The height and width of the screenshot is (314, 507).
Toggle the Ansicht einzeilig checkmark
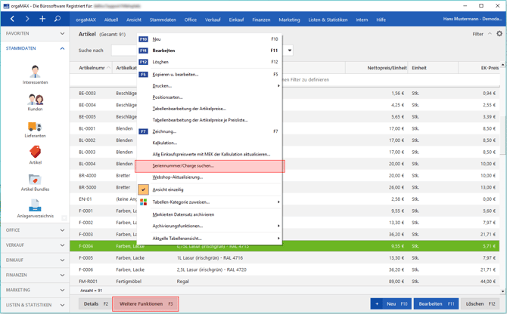tap(143, 189)
